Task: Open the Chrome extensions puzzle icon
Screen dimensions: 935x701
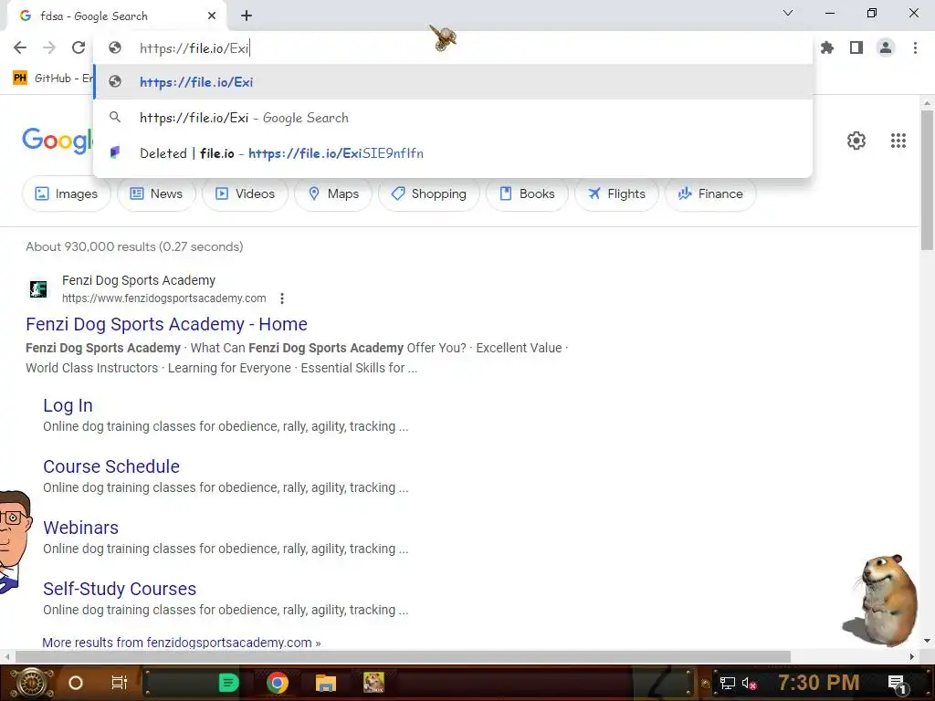Action: [x=827, y=47]
